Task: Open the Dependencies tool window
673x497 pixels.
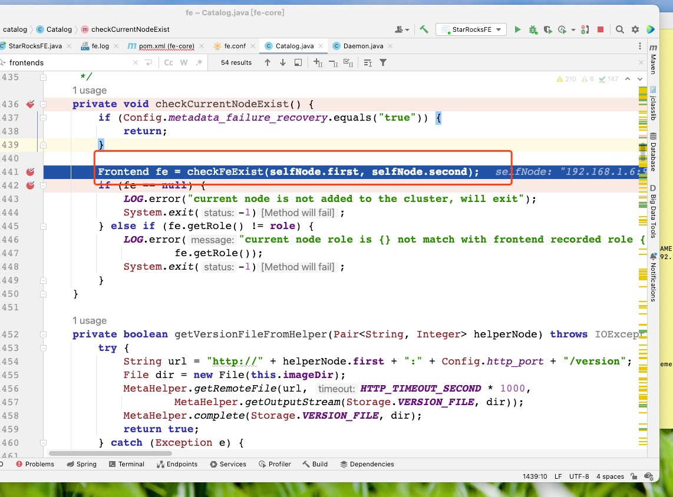Action: click(x=367, y=464)
